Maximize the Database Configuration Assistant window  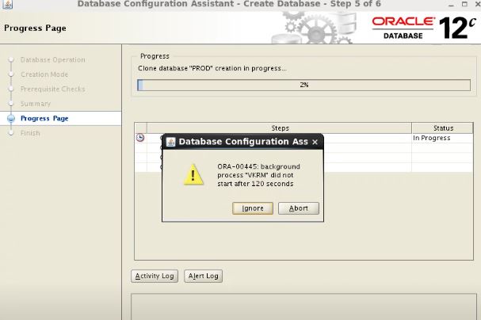coord(464,4)
